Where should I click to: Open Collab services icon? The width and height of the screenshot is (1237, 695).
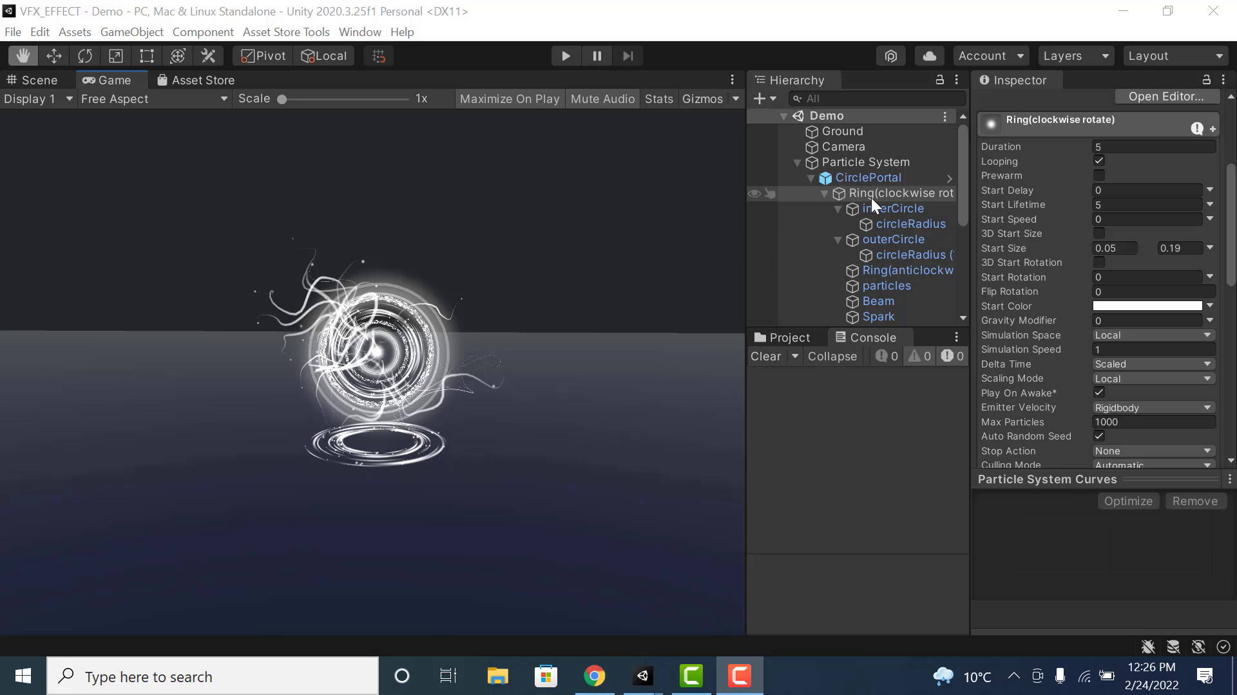891,56
